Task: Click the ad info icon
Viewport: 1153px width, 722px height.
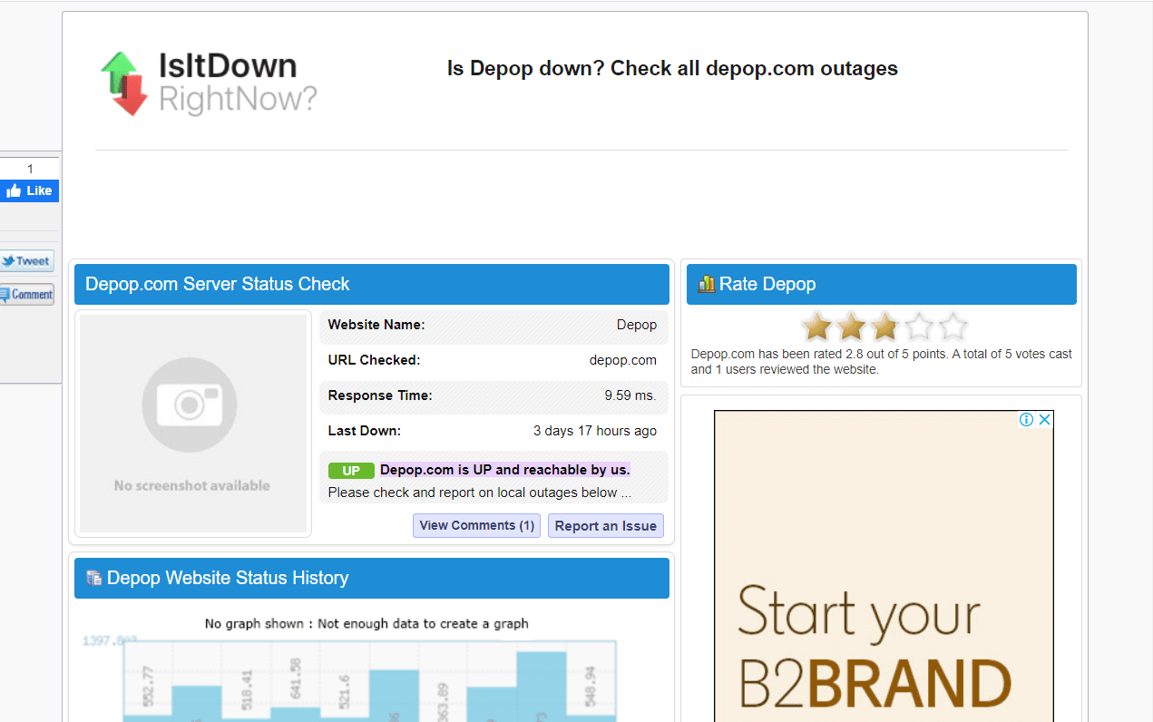Action: 1026,419
